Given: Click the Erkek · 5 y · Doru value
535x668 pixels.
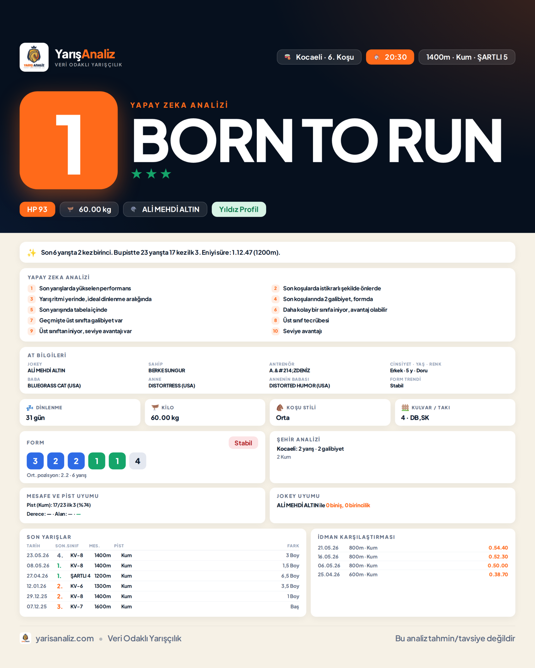Looking at the screenshot, I should (409, 370).
